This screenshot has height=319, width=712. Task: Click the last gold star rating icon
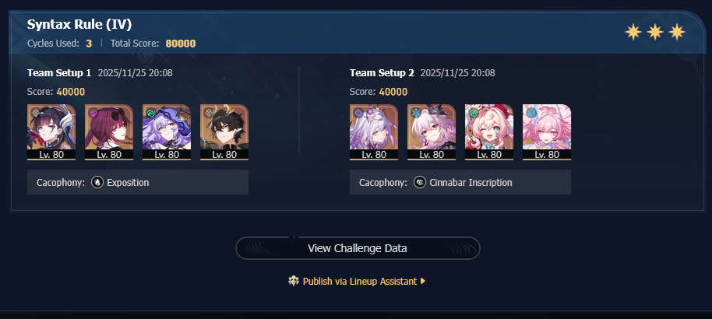[677, 32]
